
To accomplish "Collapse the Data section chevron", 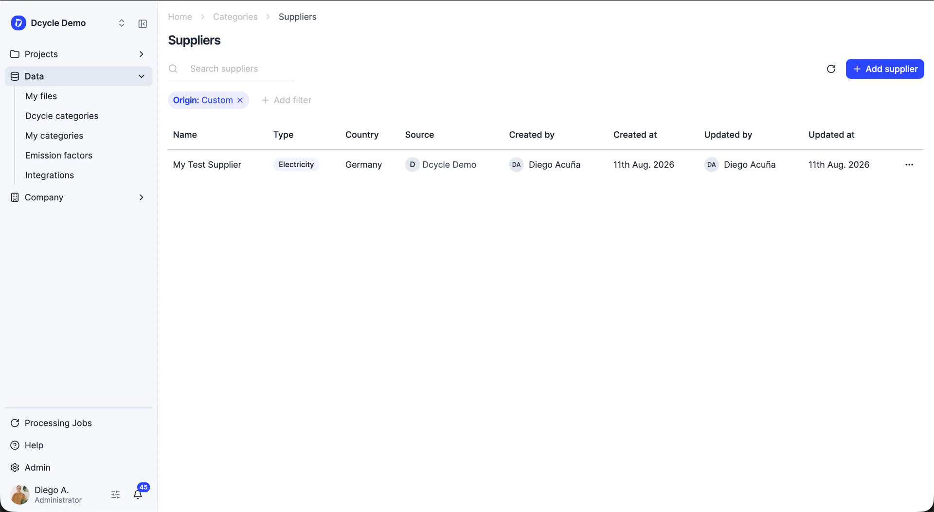I will point(142,76).
